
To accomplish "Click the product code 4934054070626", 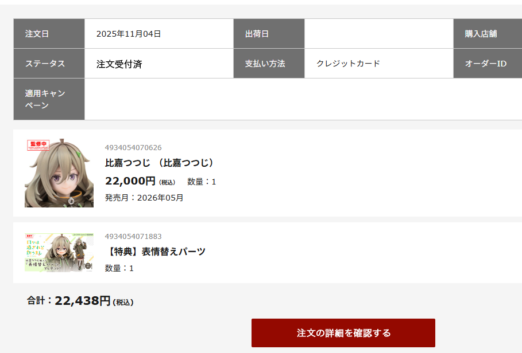I will [x=133, y=148].
